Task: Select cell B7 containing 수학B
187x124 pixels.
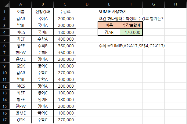Action: (x=43, y=53)
